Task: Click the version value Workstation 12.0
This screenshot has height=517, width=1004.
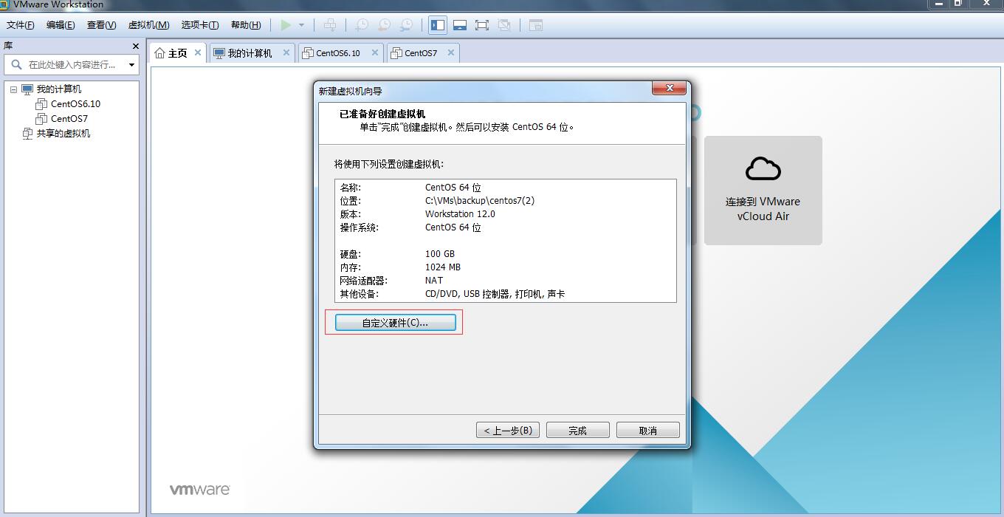Action: pos(460,214)
